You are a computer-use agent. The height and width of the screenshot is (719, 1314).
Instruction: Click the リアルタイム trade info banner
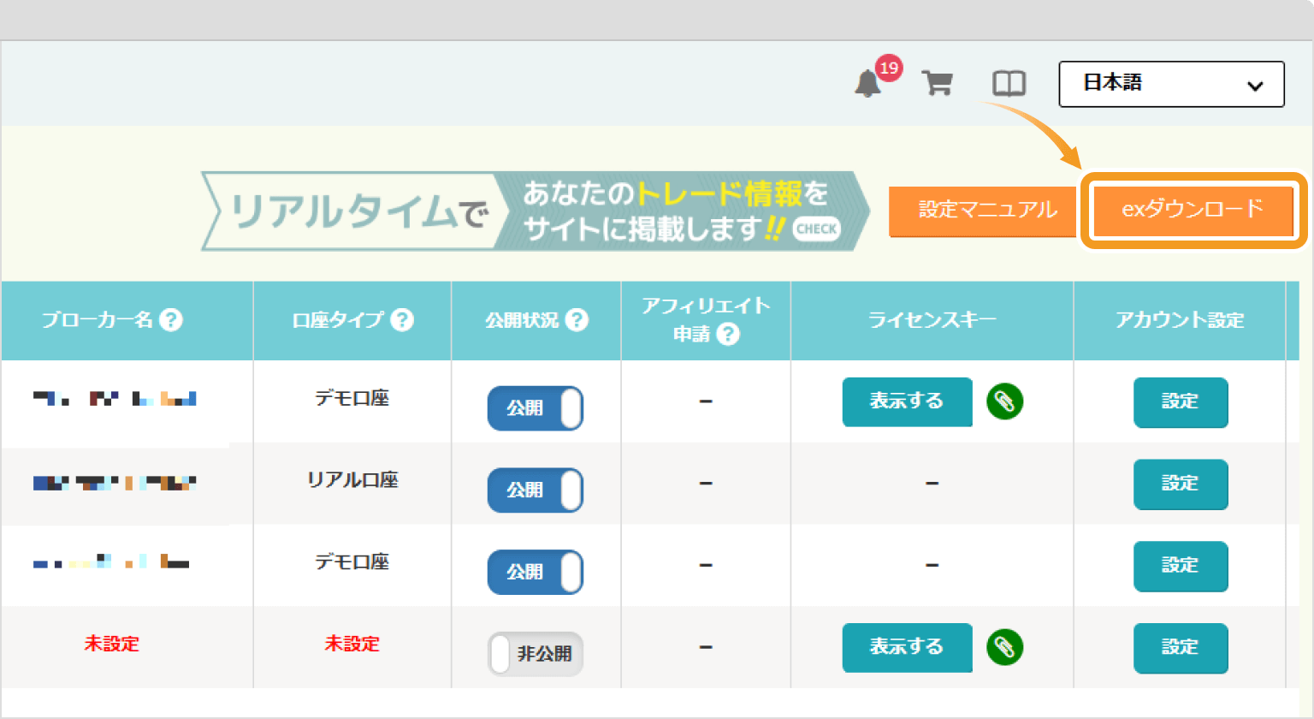point(535,211)
